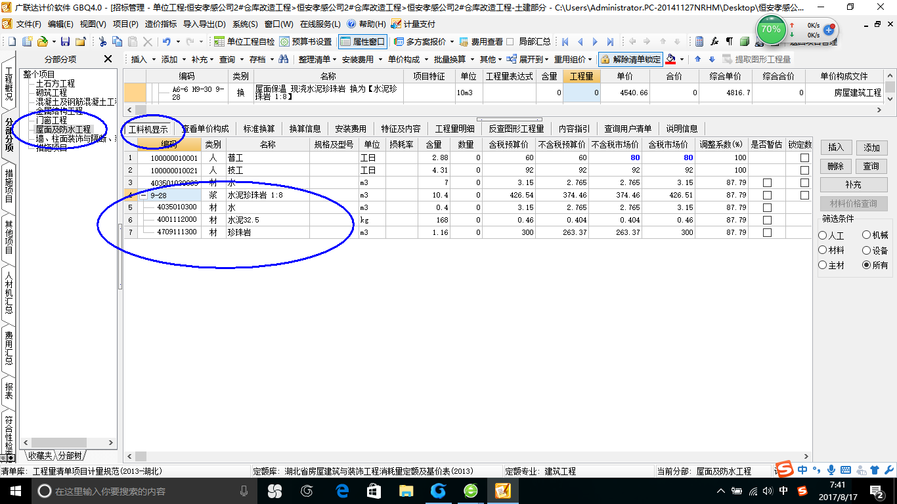
Task: Click the paragraph mark icon
Action: tap(729, 41)
